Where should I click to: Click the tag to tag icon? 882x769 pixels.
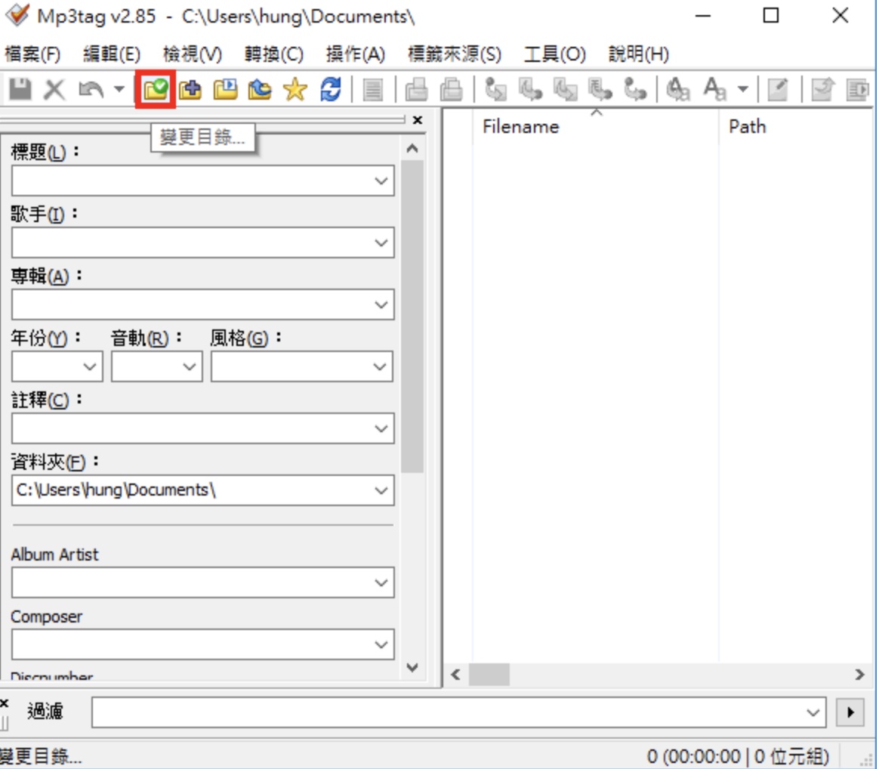(x=635, y=89)
